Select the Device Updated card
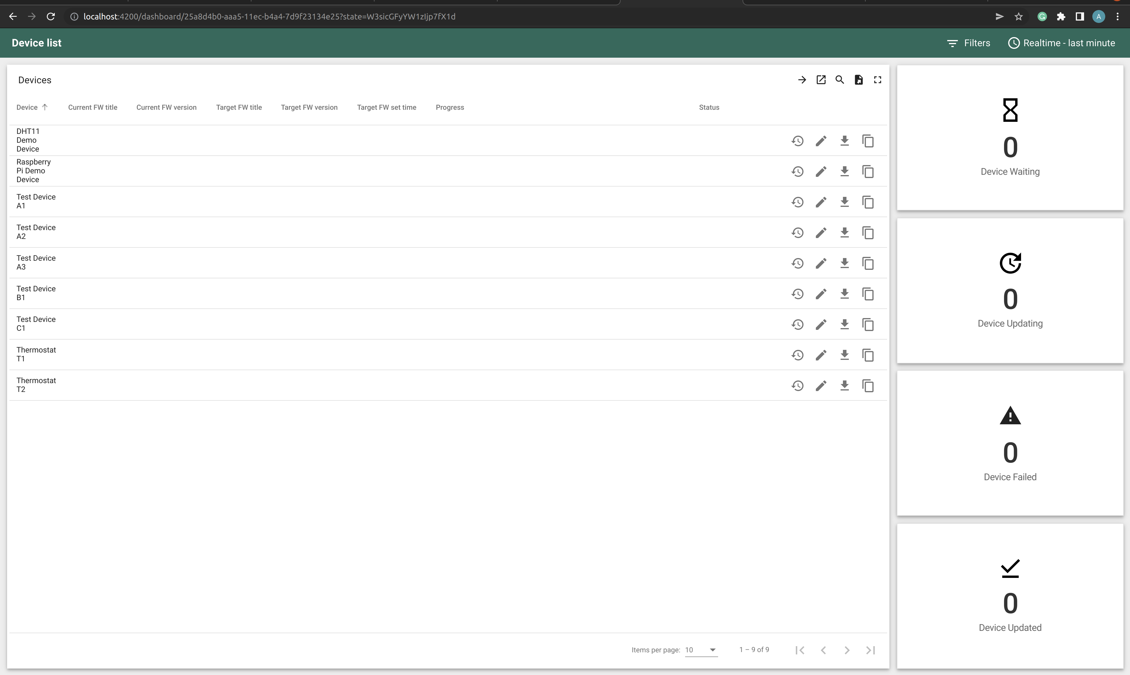The height and width of the screenshot is (675, 1130). pos(1010,596)
